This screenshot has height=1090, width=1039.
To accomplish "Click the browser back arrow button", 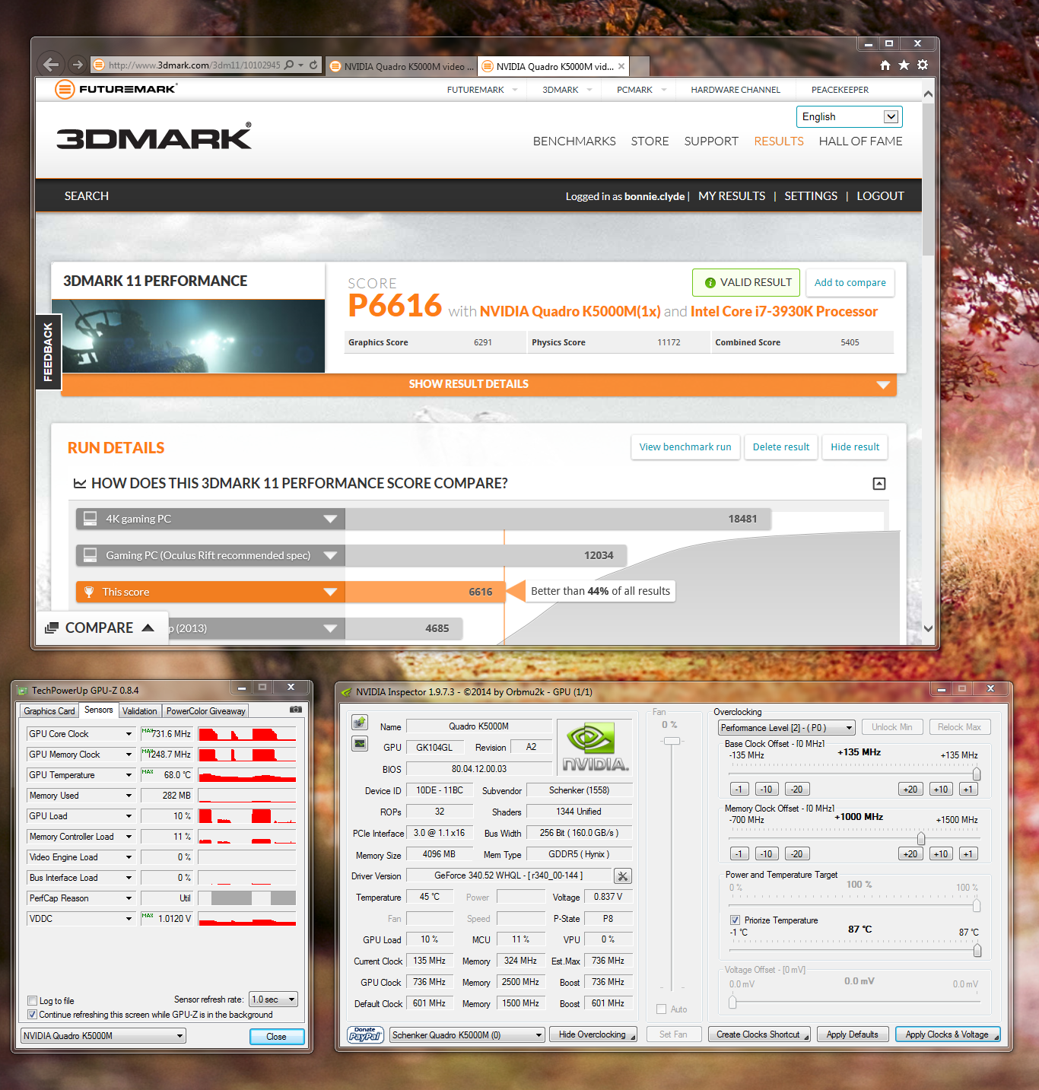I will 51,65.
